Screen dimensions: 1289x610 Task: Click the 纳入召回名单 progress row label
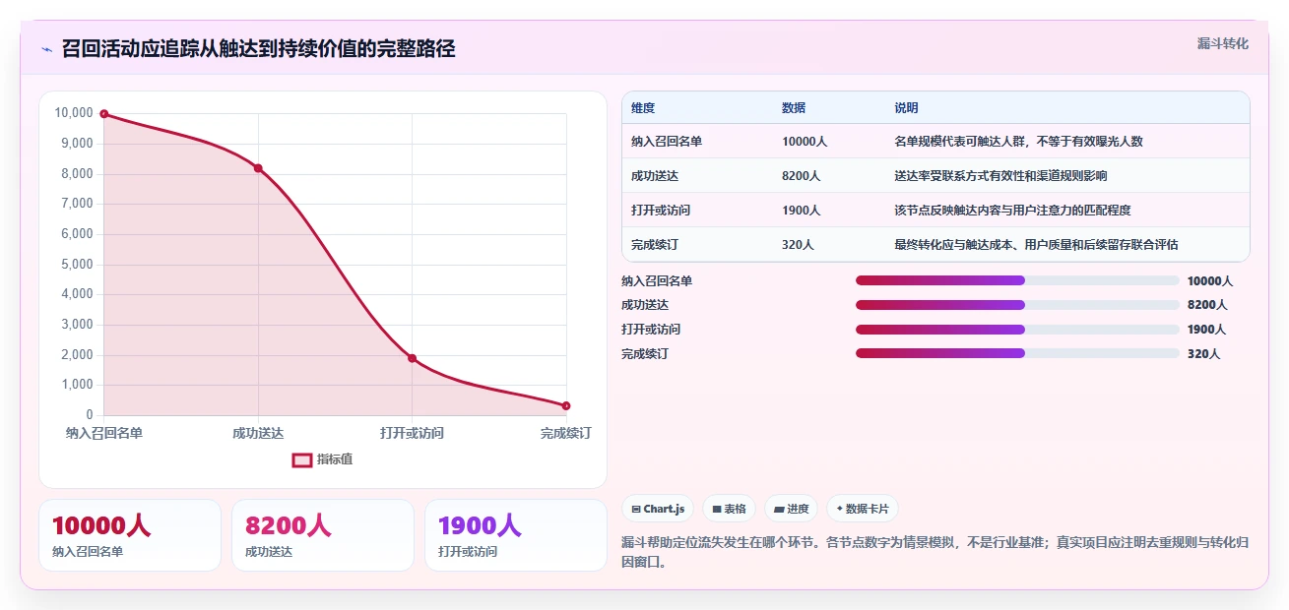[657, 281]
